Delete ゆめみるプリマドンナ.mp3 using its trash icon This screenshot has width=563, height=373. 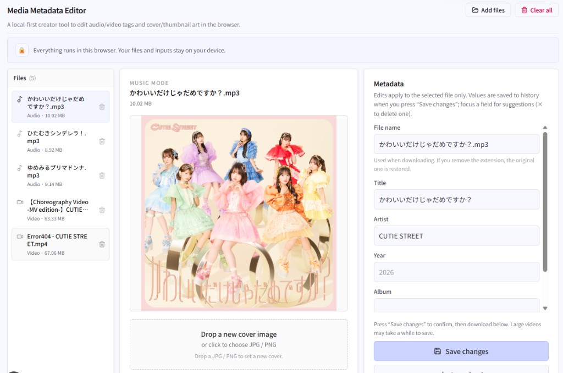point(102,175)
